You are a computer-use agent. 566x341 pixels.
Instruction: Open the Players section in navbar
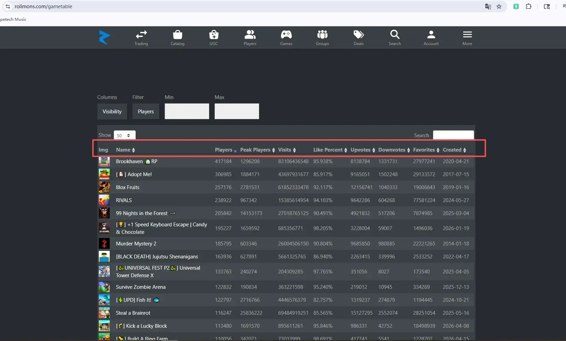pos(250,38)
